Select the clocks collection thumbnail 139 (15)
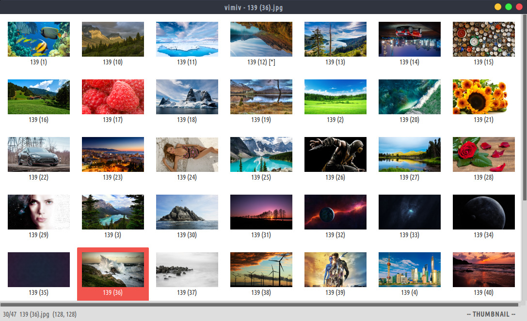Screen dimensions: 527x321 484,39
